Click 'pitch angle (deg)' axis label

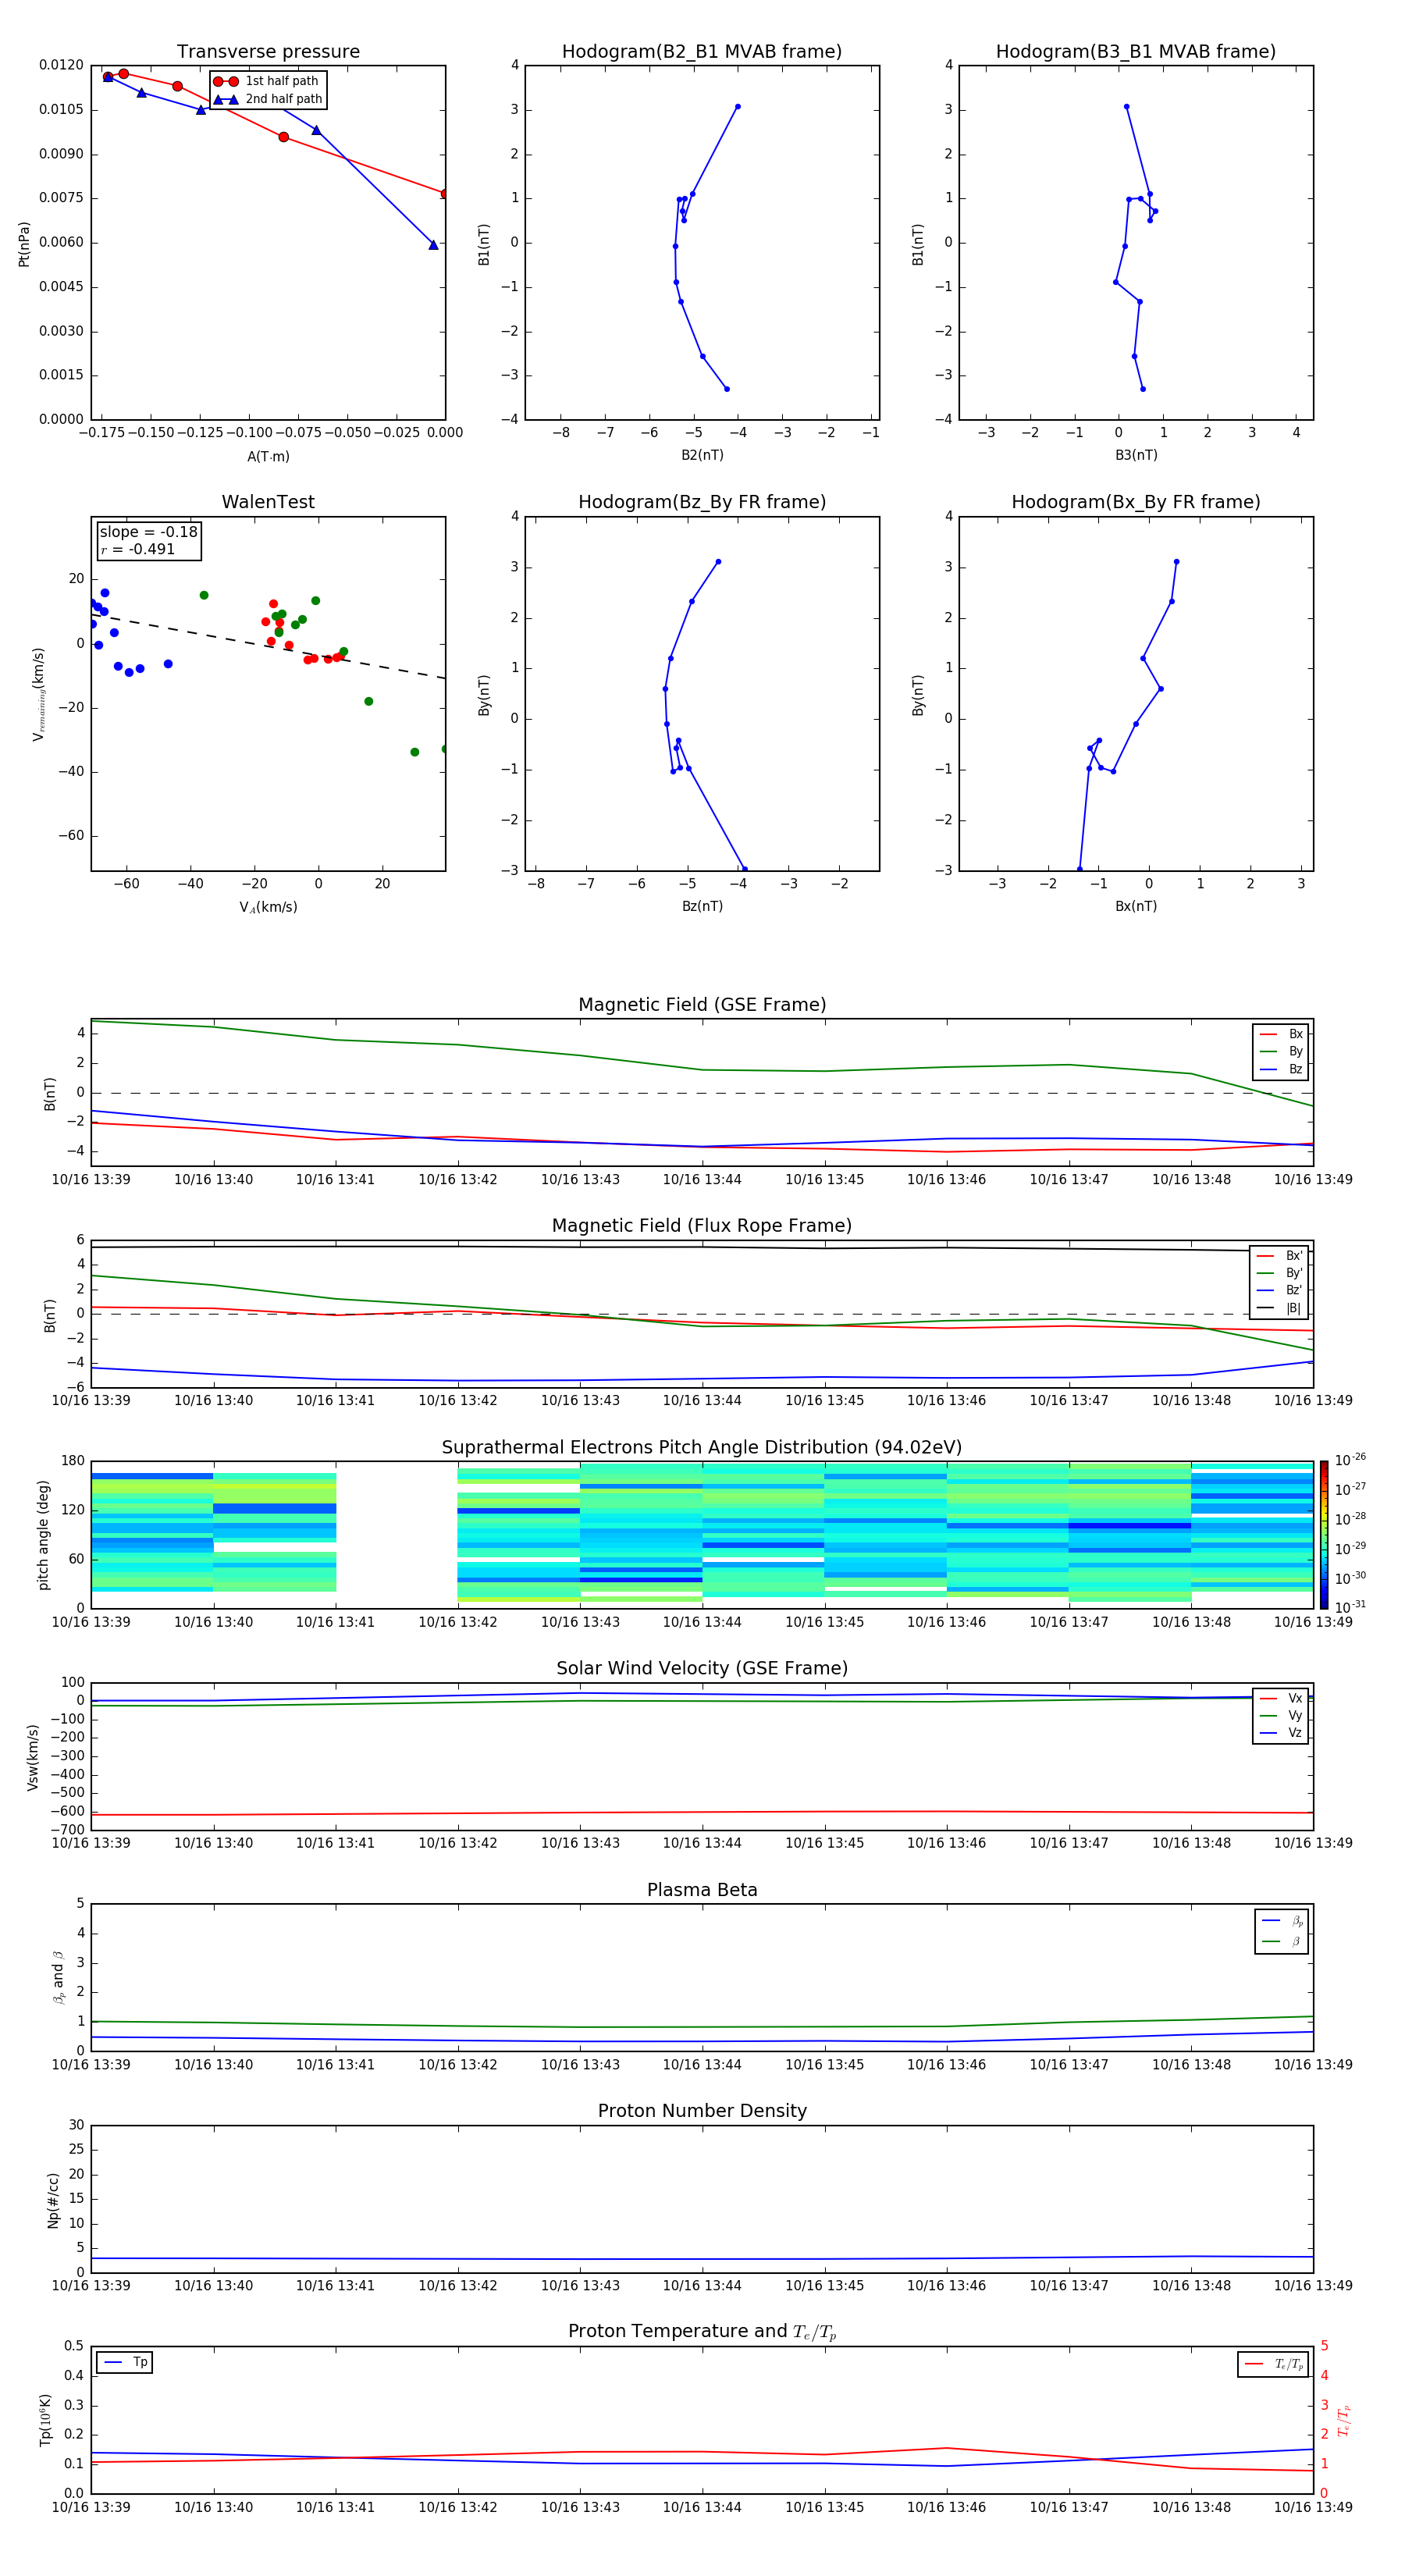43,1535
